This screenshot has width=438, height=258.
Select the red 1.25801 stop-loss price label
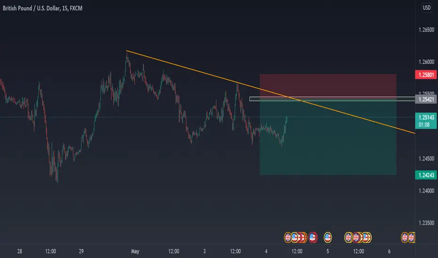(x=426, y=75)
